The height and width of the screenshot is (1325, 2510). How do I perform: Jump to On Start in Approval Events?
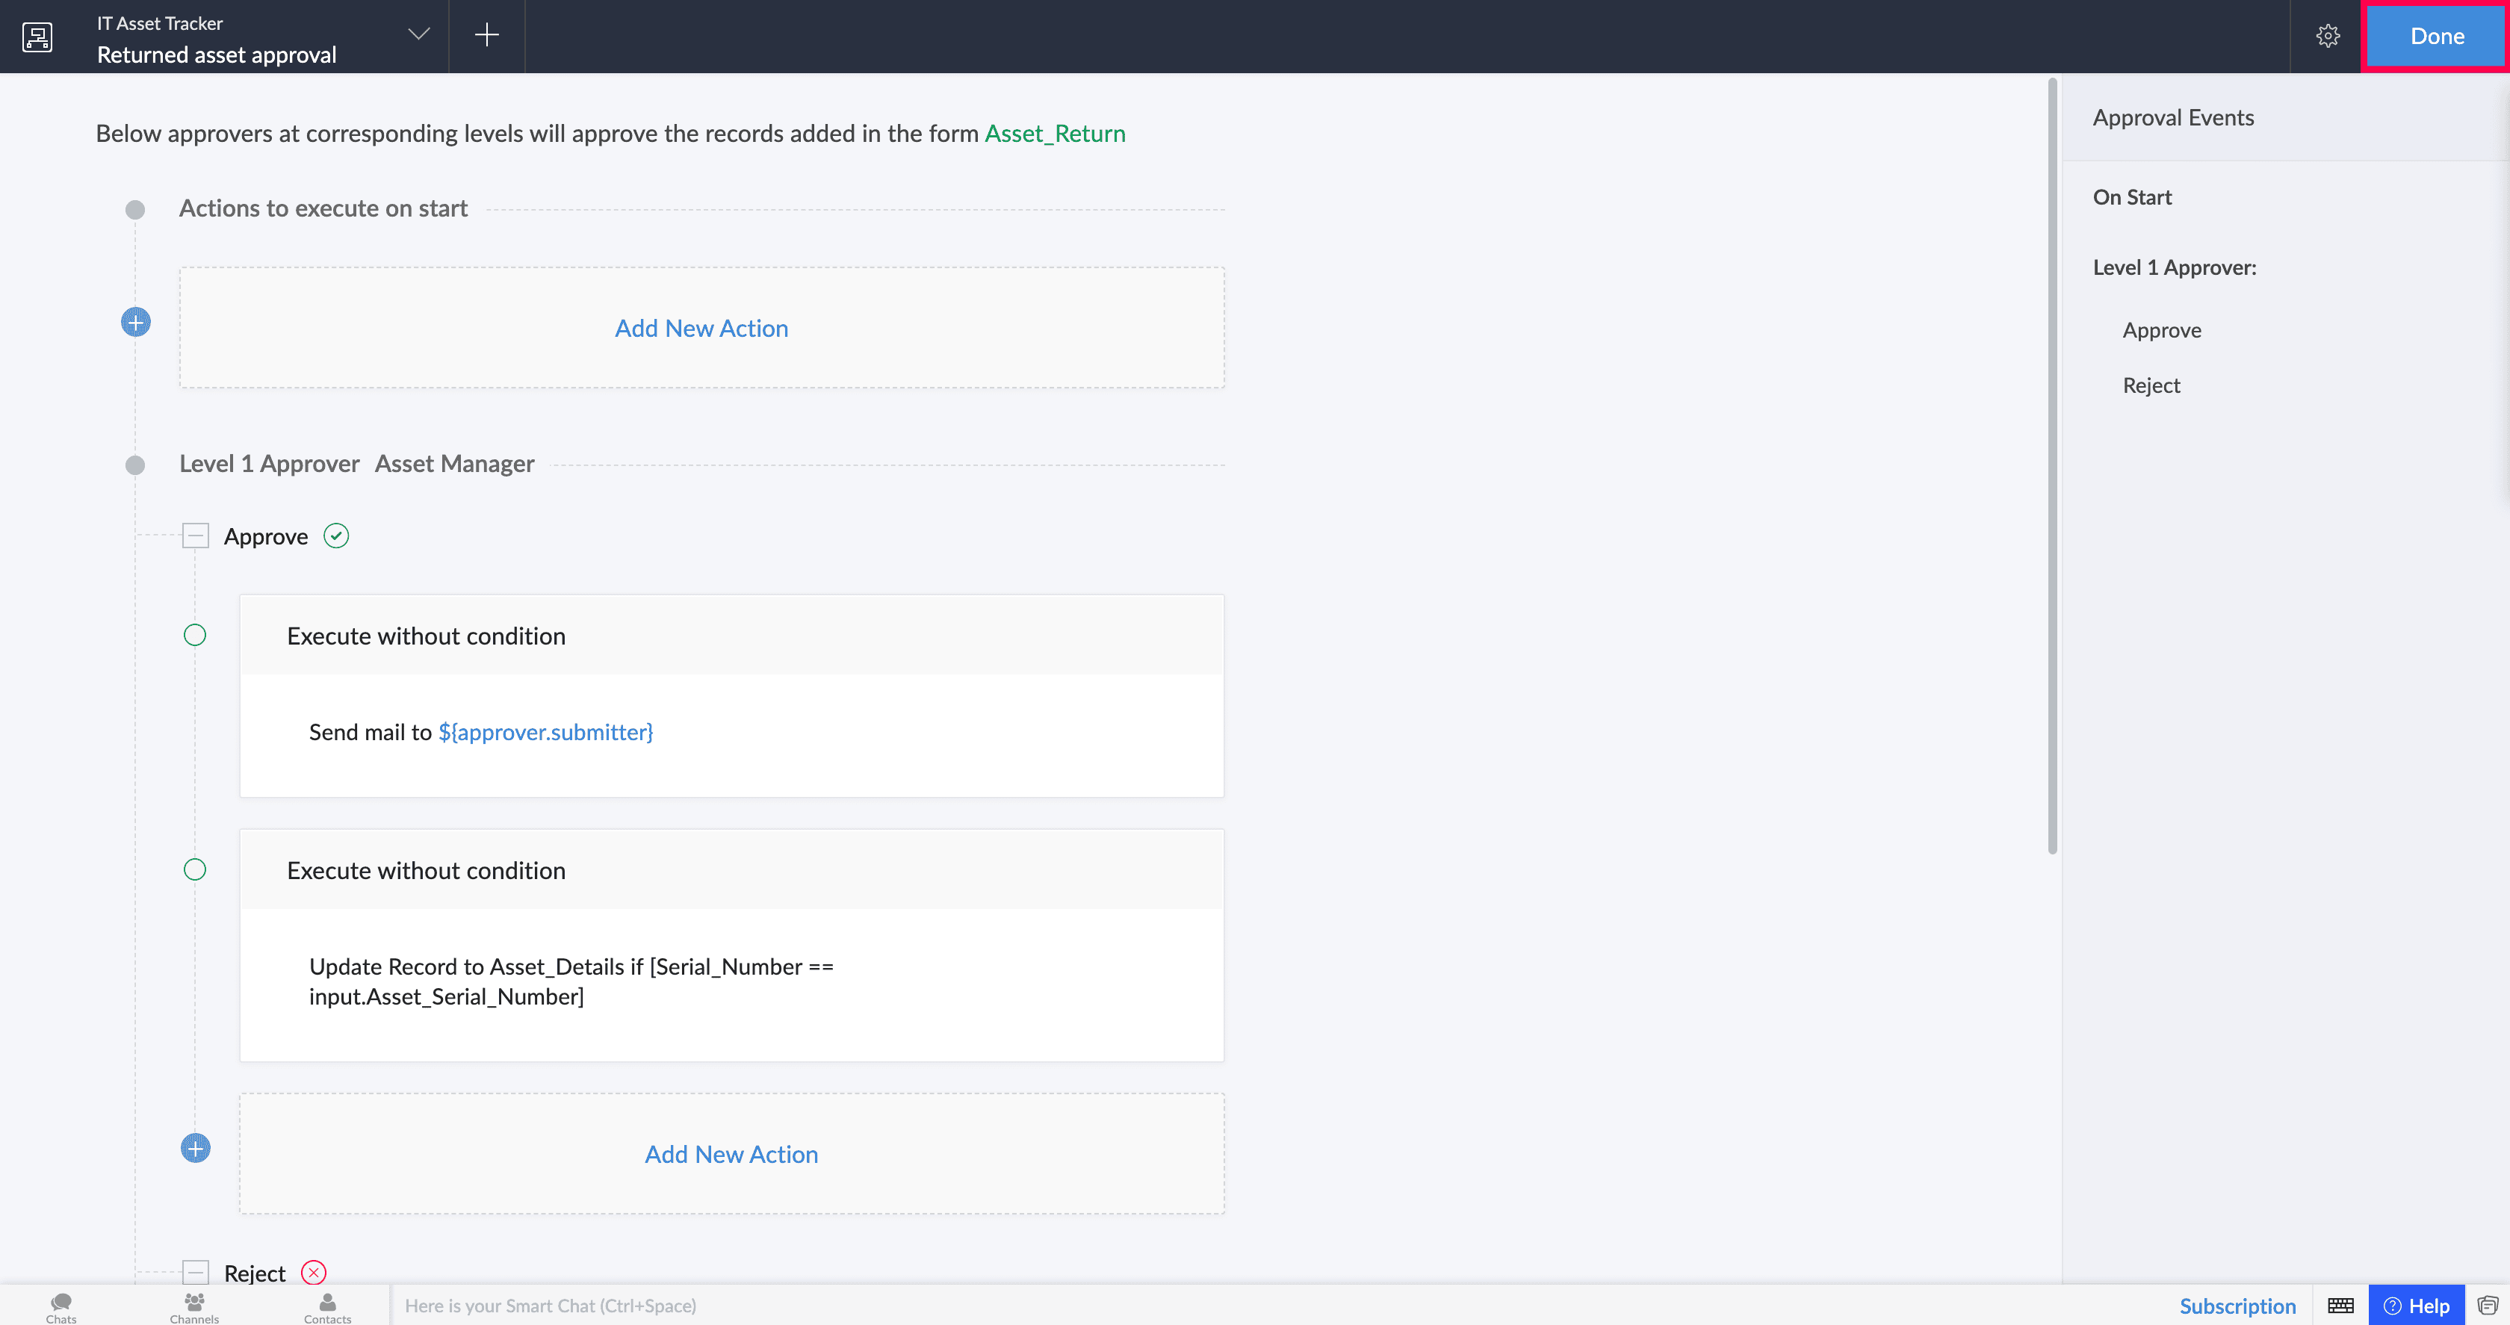pyautogui.click(x=2132, y=198)
